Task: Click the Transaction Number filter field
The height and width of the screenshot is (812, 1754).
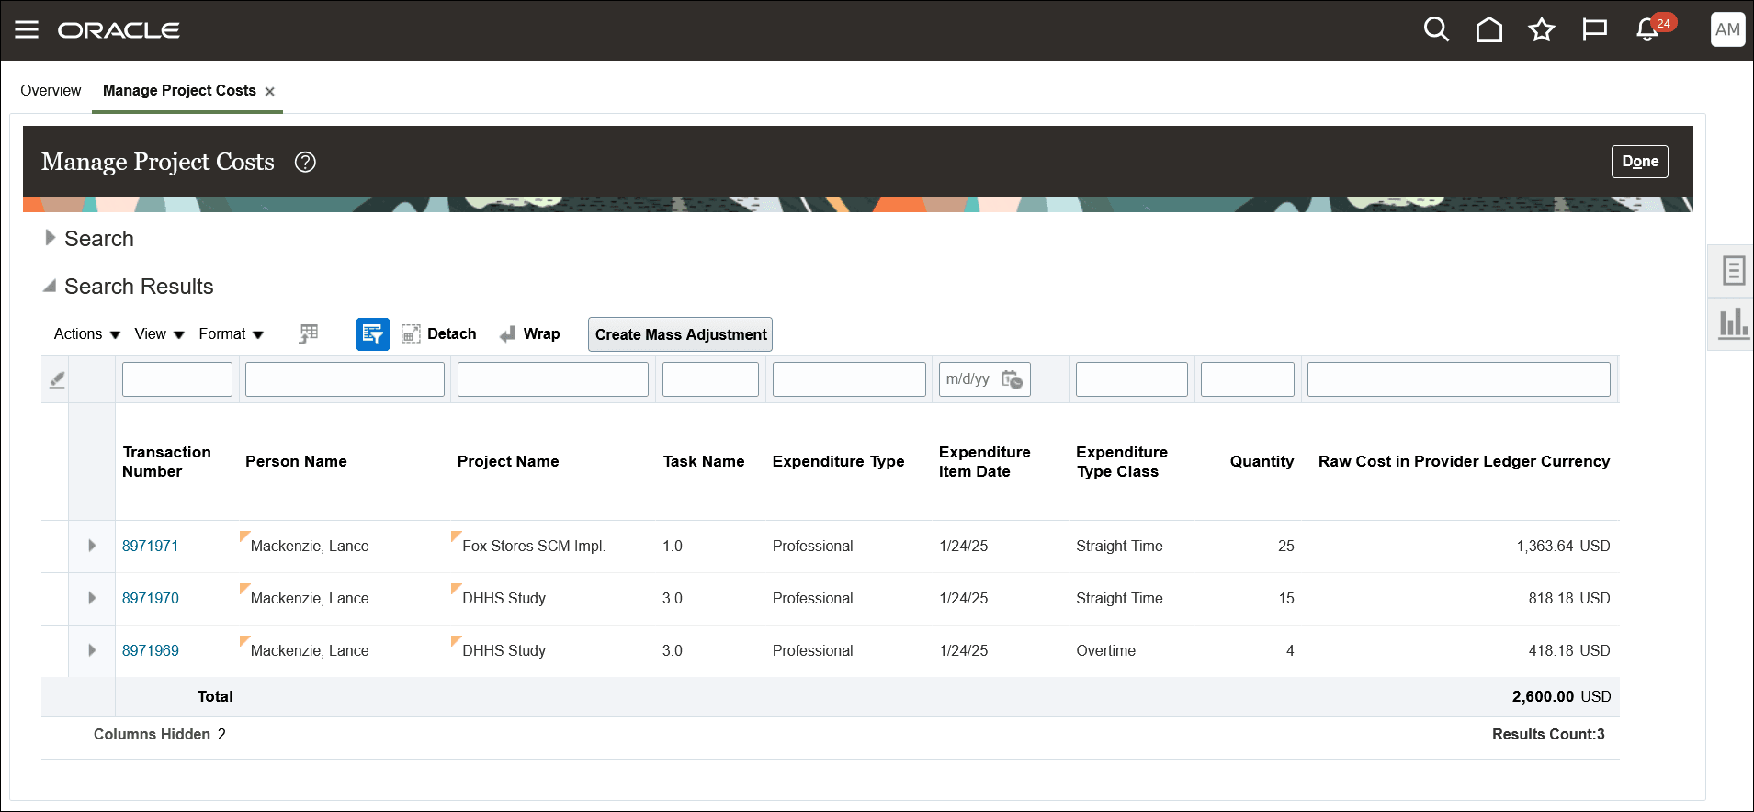Action: tap(177, 379)
